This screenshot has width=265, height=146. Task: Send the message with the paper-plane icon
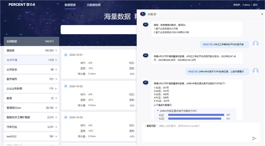click(x=254, y=138)
